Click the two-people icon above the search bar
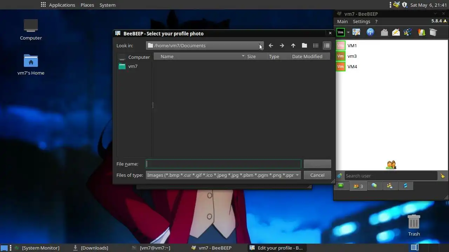449x252 pixels. click(x=391, y=164)
